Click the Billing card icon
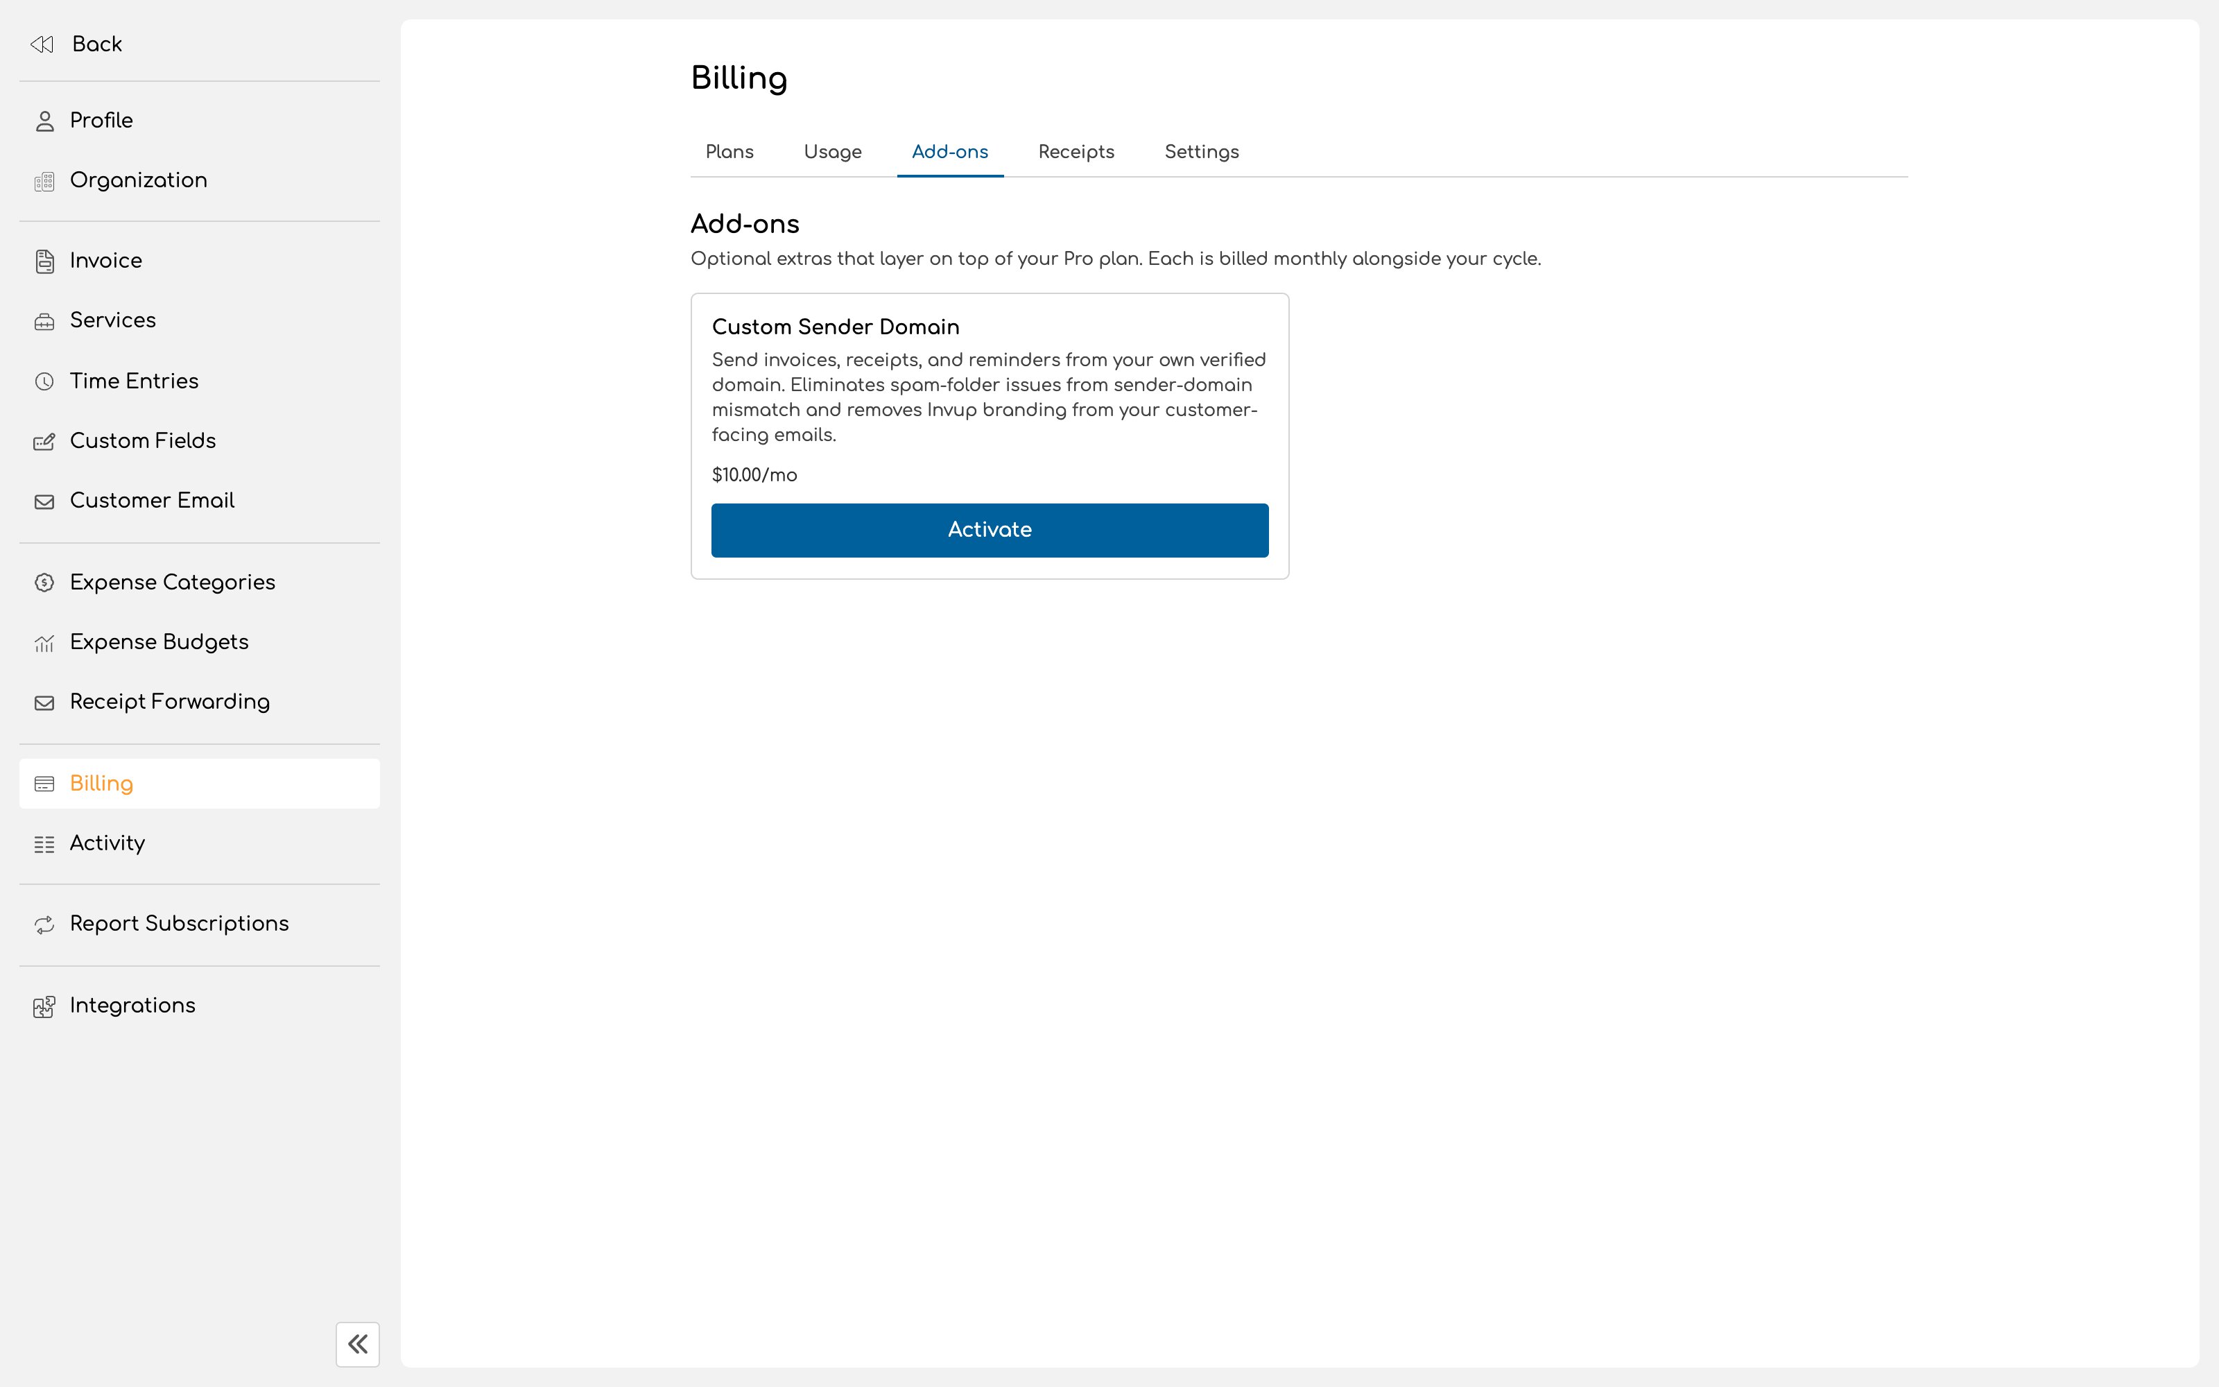The image size is (2219, 1387). pos(44,784)
